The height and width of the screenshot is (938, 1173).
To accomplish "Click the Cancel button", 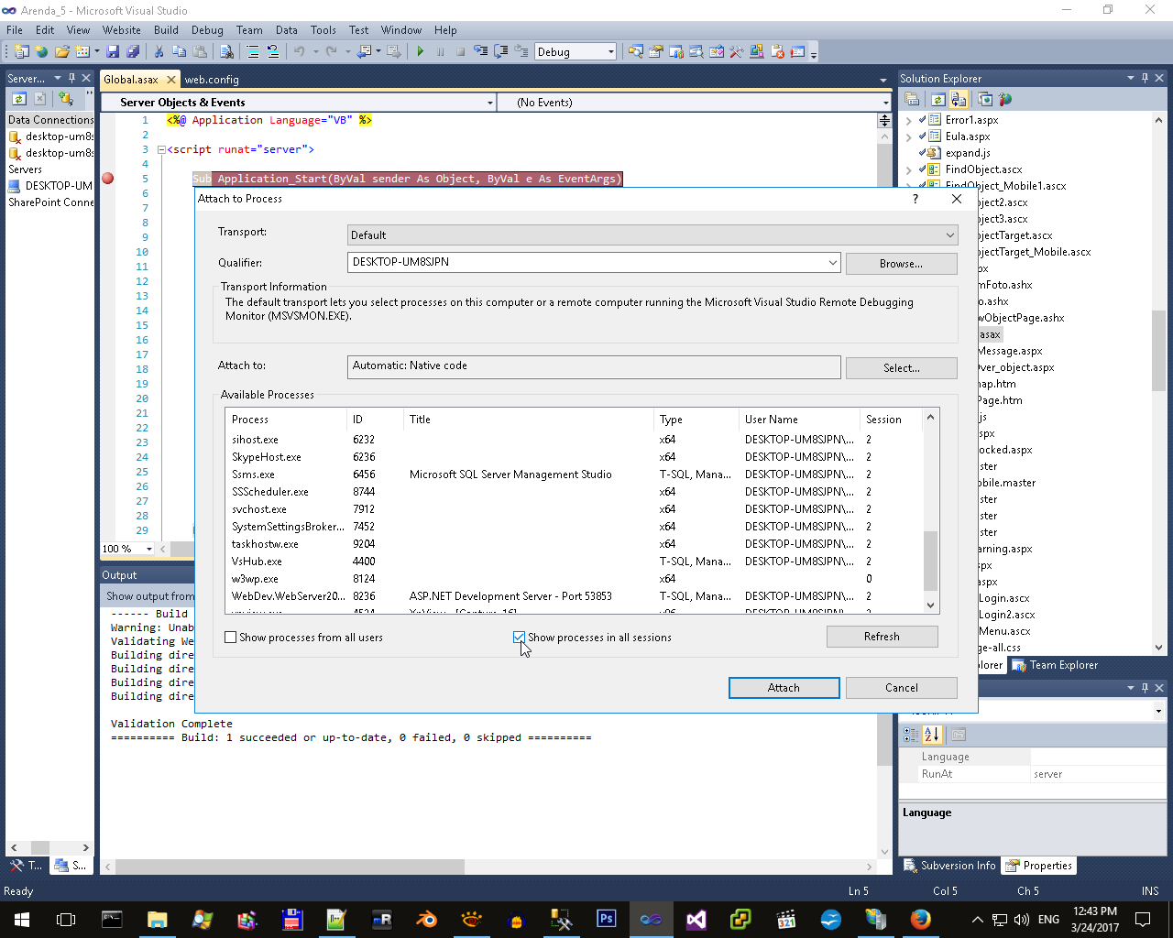I will [902, 688].
